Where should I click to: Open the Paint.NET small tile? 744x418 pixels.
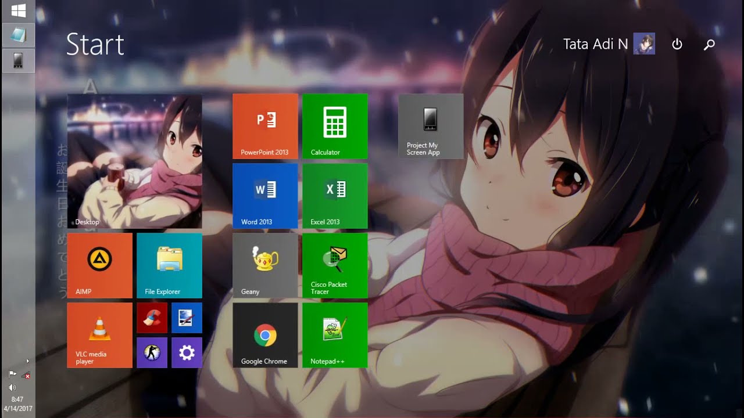(187, 318)
